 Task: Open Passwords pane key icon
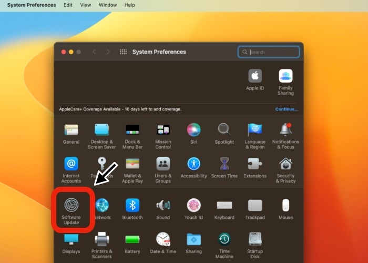click(x=102, y=163)
